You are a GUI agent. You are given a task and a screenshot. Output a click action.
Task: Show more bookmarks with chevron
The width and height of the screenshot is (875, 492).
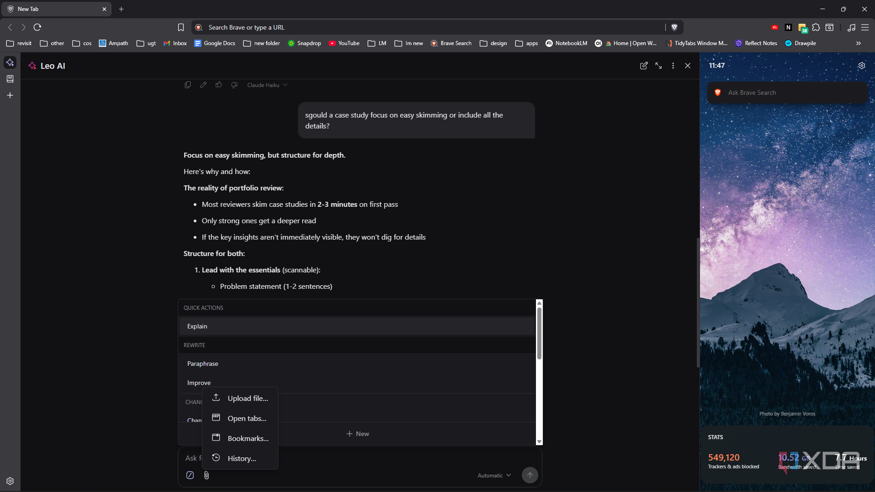(859, 43)
